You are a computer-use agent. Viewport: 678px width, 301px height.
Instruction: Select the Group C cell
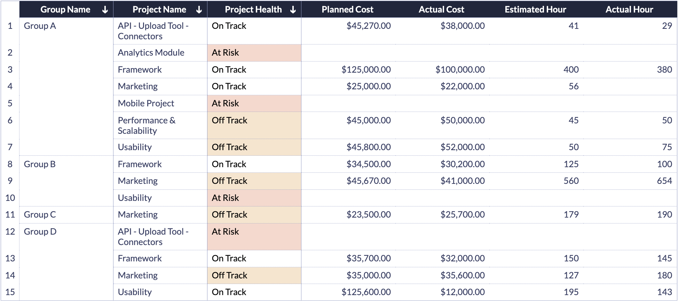click(40, 214)
